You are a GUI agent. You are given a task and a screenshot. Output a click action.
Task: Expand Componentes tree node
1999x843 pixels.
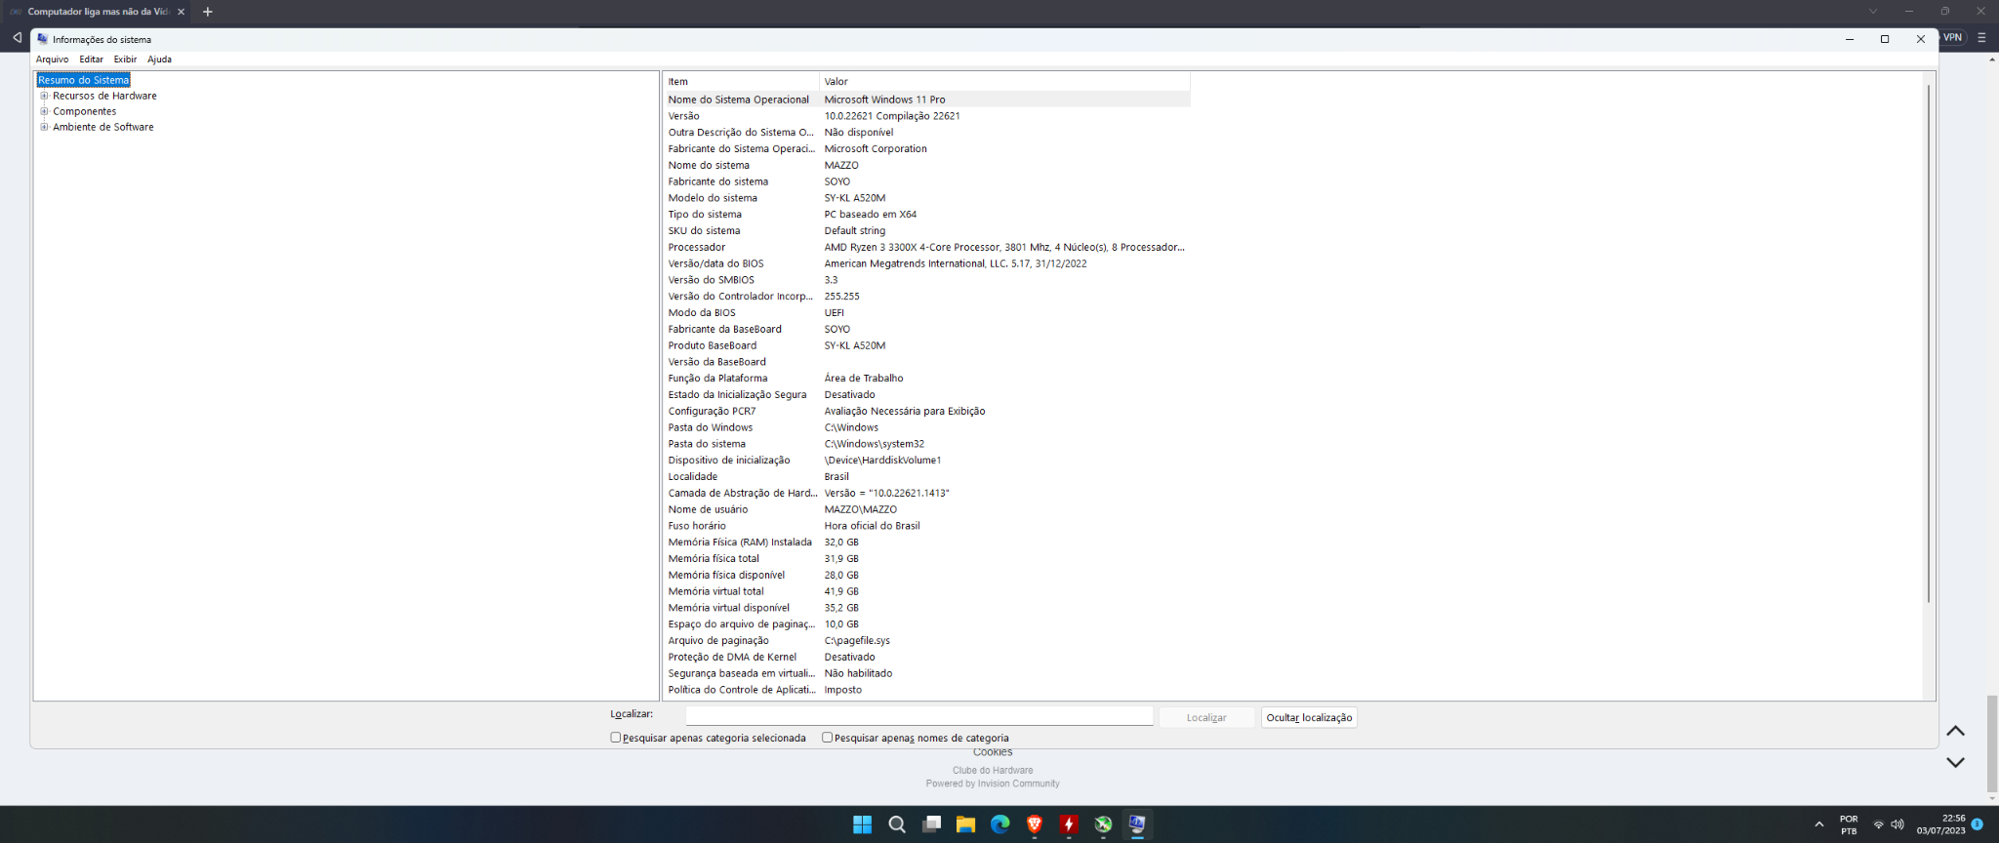point(44,111)
